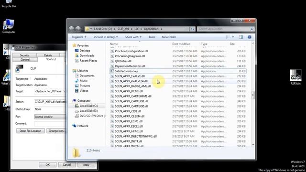
Task: Open the Videos library
Action: point(84,91)
